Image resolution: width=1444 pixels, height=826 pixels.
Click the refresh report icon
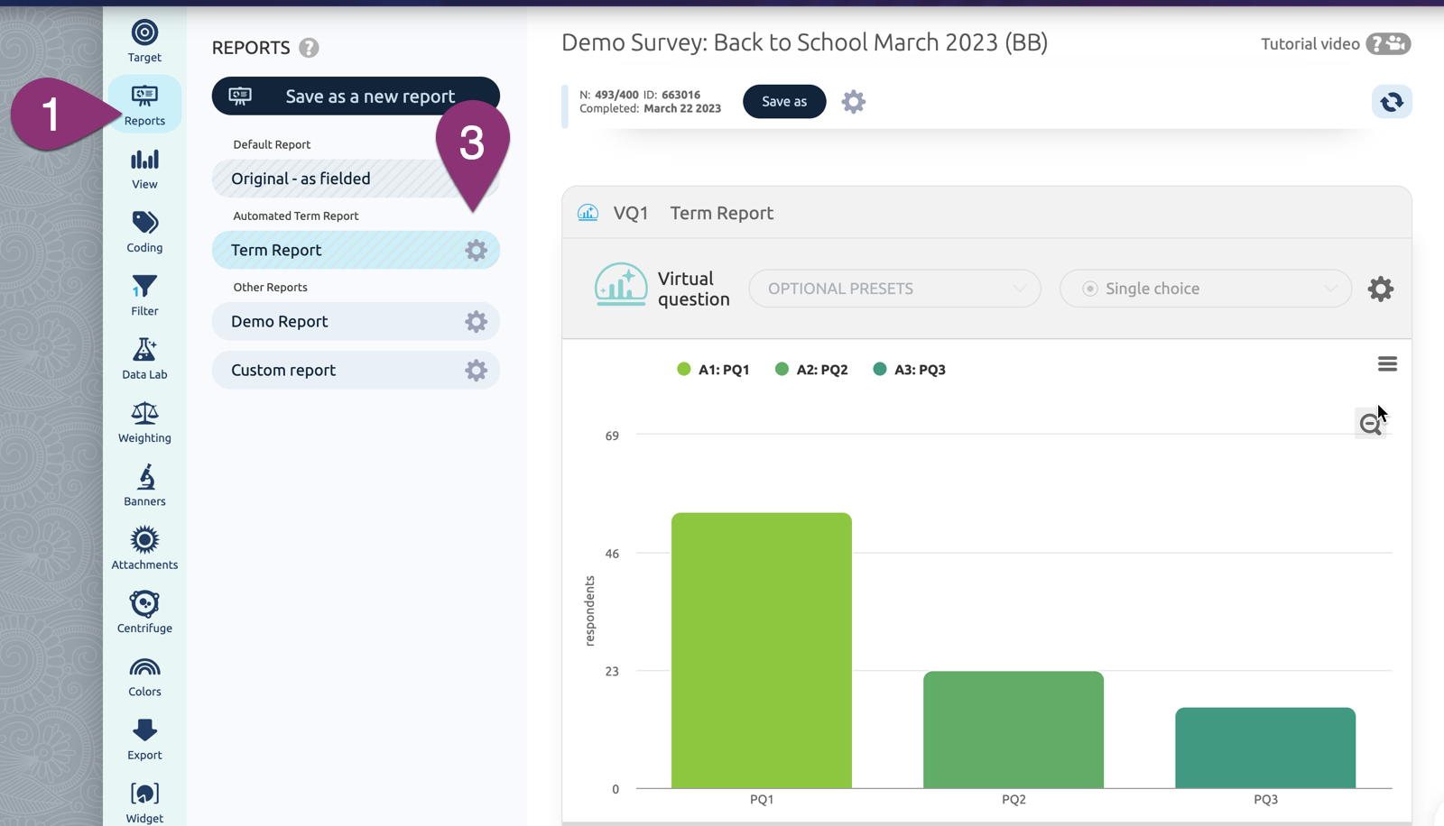pos(1391,102)
